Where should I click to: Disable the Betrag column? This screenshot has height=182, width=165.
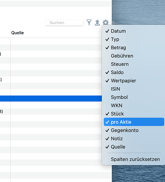coord(134,48)
